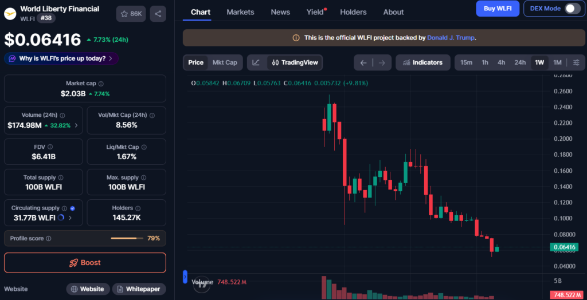Click the $2.03B market cap value

click(x=73, y=94)
